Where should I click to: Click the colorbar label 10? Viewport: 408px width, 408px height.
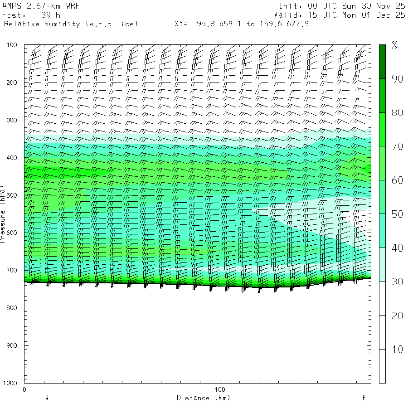point(397,350)
